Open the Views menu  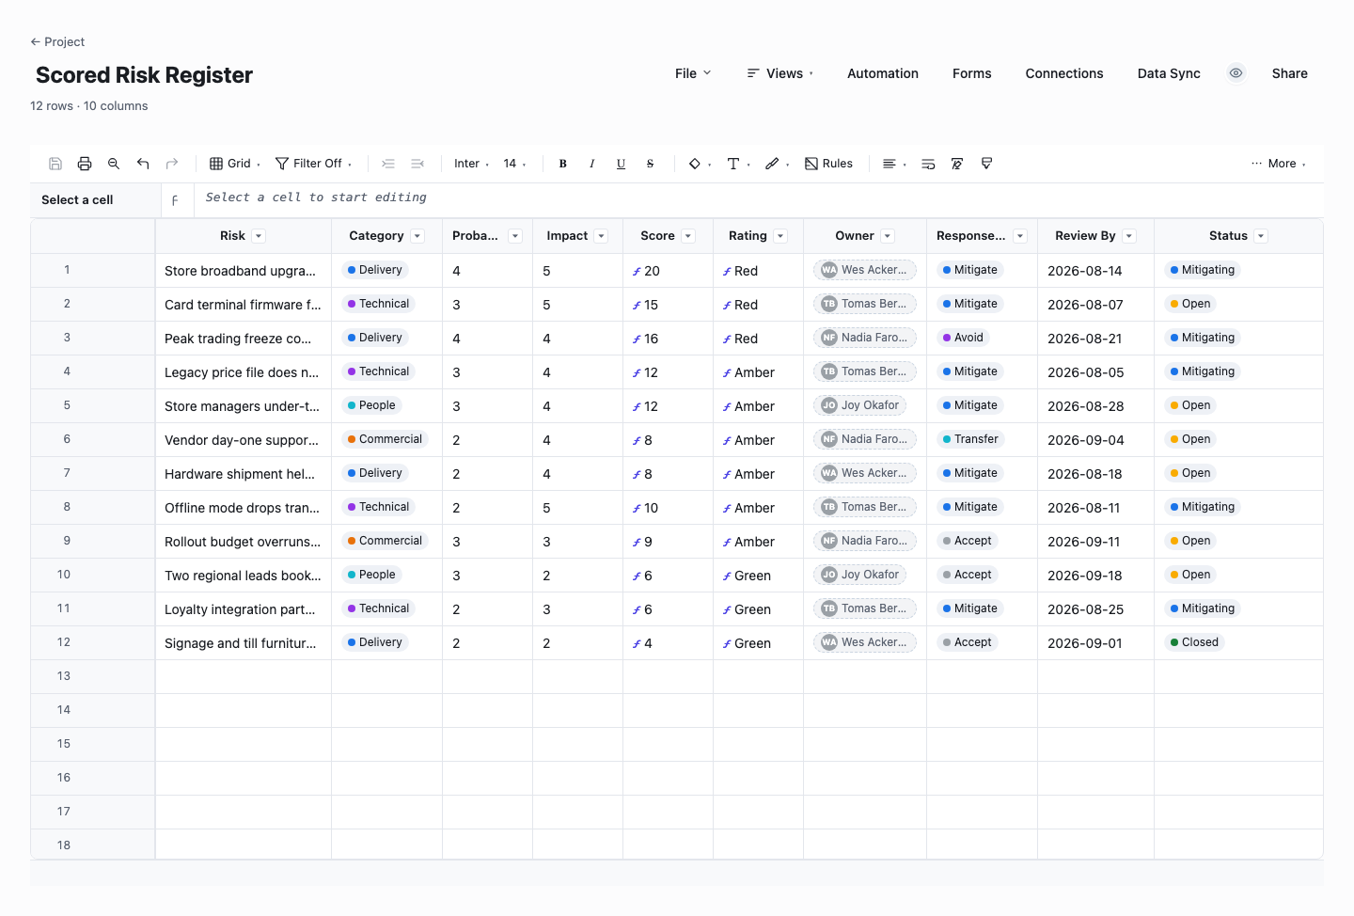780,73
